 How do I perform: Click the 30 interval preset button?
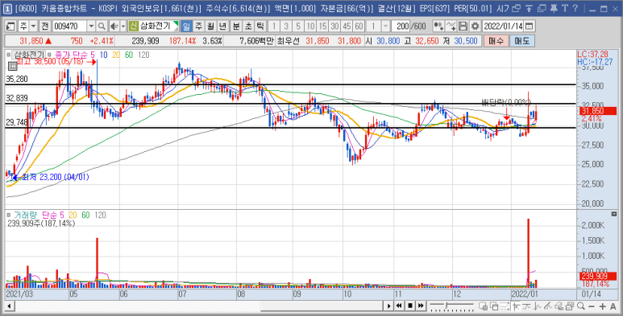(x=334, y=27)
